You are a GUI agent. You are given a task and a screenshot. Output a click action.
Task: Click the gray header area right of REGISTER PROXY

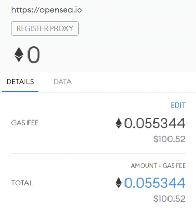click(136, 28)
